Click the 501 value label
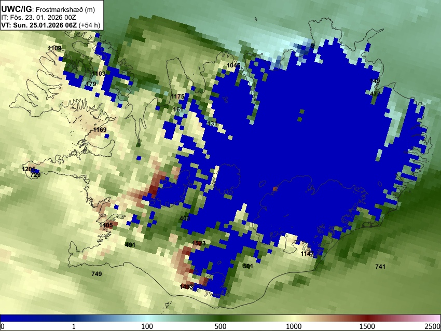The image size is (441, 331). click(248, 266)
